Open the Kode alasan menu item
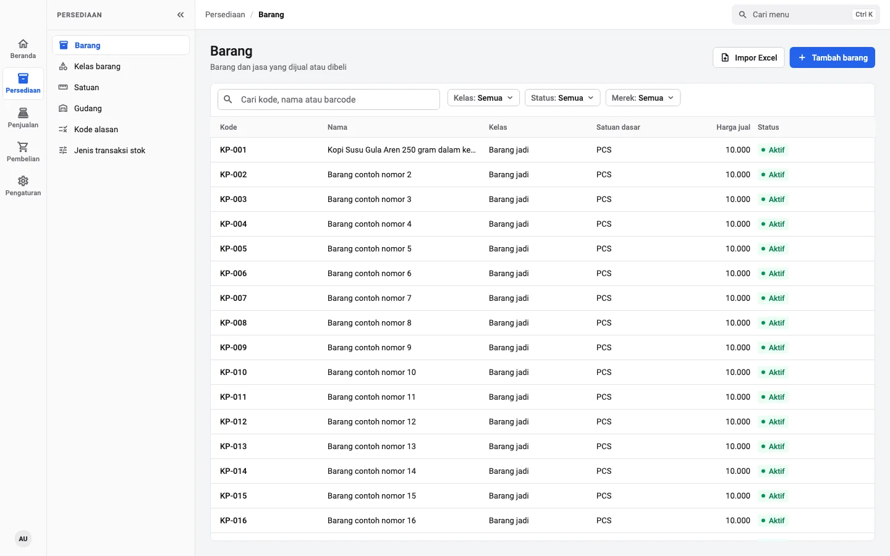 click(x=121, y=130)
